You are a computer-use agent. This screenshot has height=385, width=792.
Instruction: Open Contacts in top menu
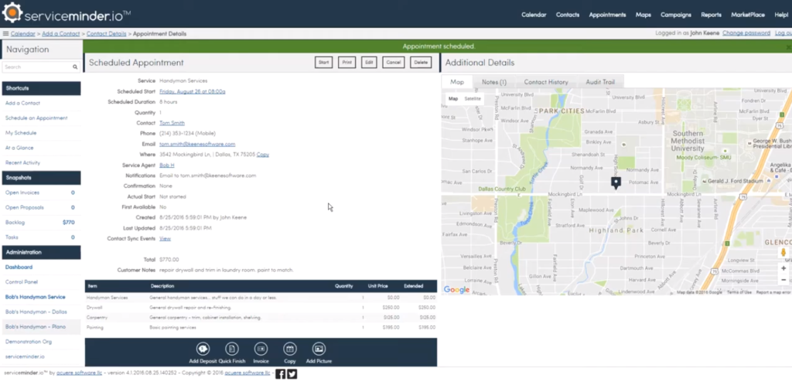pos(568,15)
